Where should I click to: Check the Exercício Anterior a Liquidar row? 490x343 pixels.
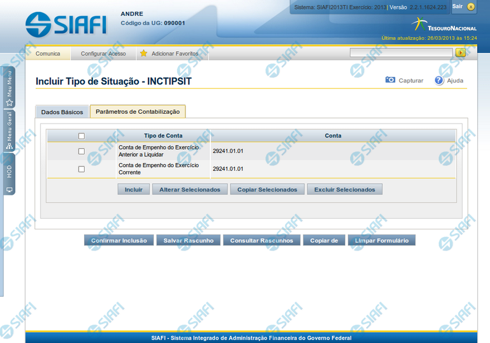(x=81, y=151)
